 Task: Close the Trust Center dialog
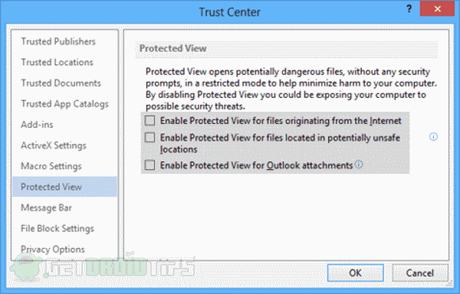(437, 8)
